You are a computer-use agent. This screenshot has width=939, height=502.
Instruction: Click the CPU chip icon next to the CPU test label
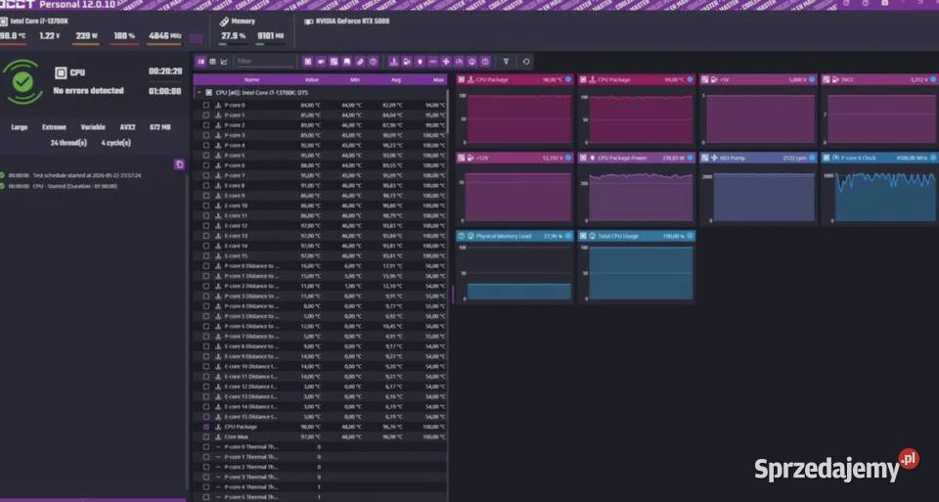[61, 73]
